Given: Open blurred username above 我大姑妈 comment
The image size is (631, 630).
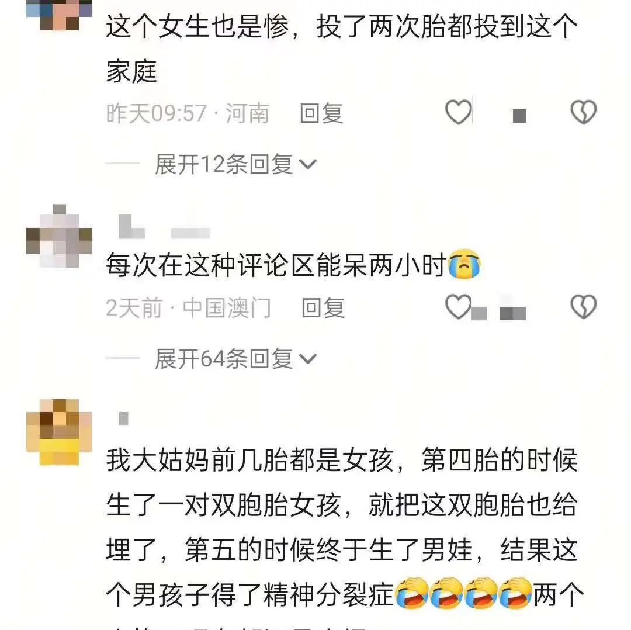Looking at the screenshot, I should (x=123, y=418).
